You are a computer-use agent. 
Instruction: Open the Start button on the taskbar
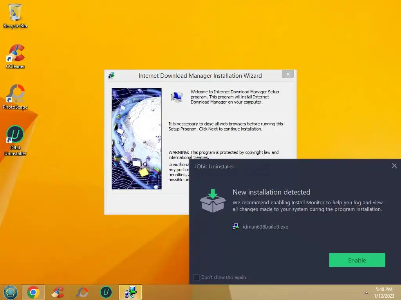tap(10, 292)
